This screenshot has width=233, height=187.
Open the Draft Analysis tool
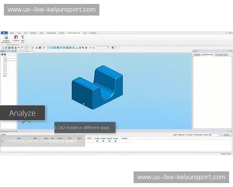[23, 37]
